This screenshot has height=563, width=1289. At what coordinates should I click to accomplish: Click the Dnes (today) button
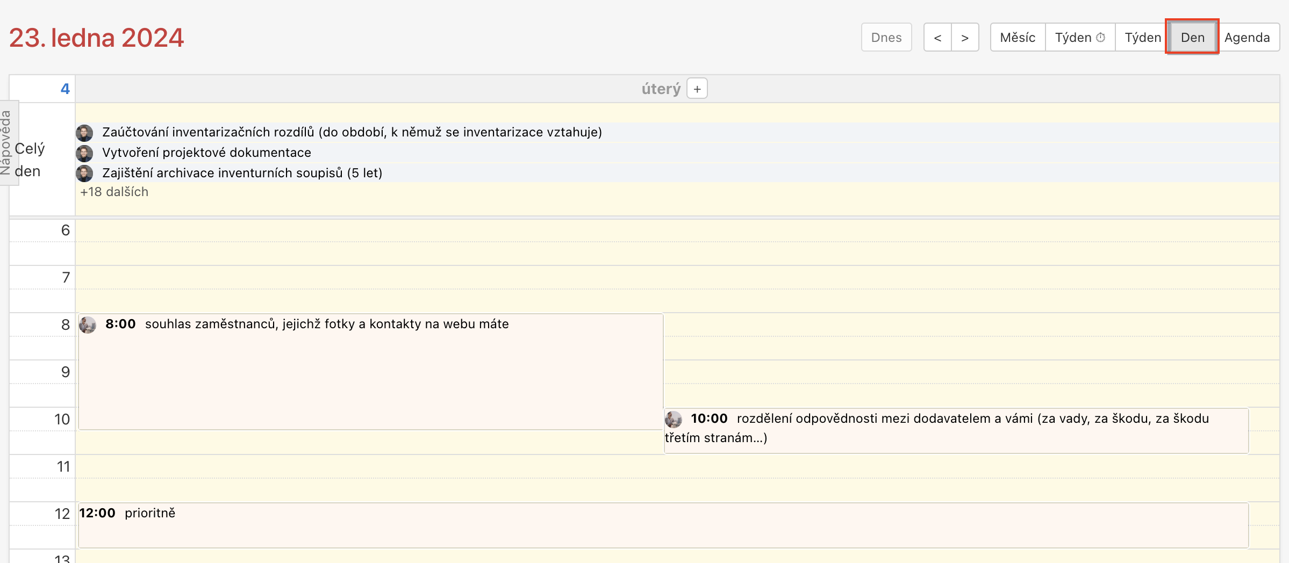(x=886, y=38)
